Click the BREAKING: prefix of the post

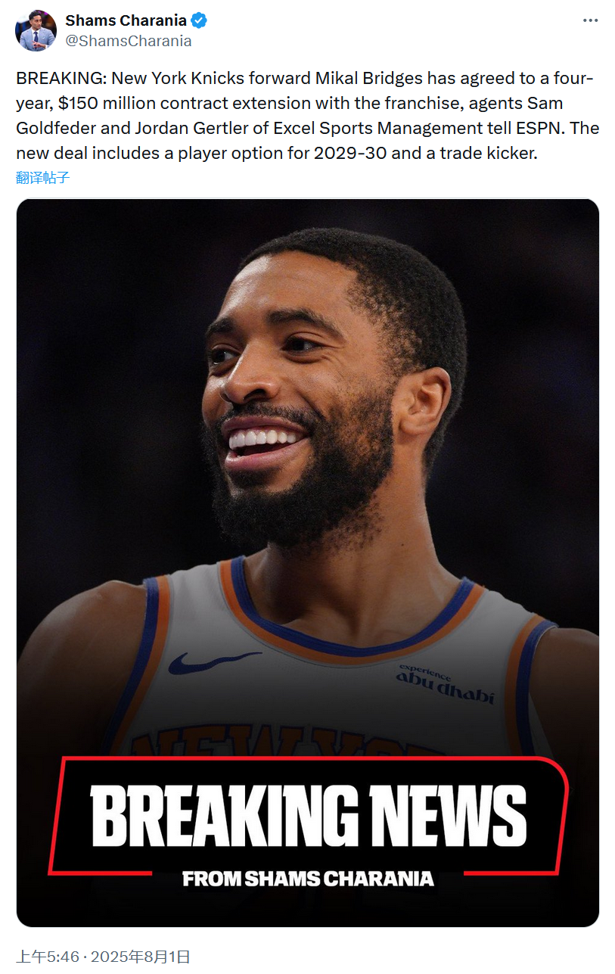(x=62, y=78)
